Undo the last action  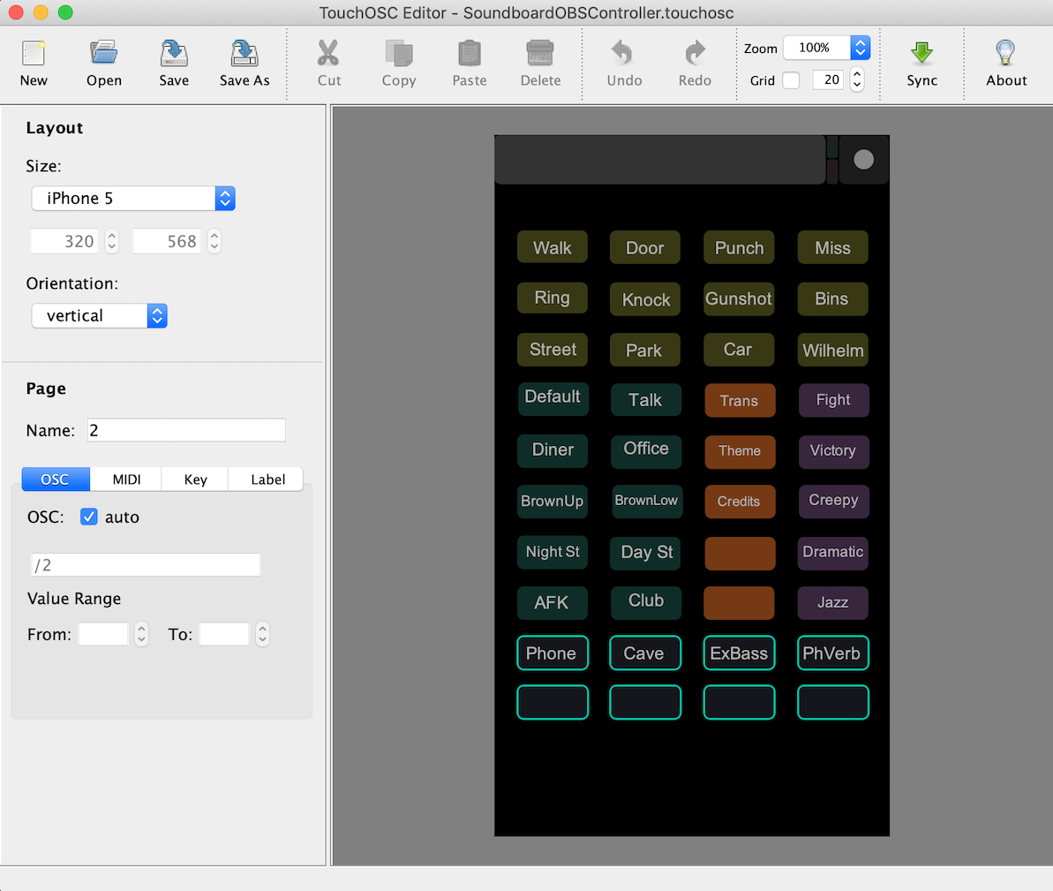pos(623,62)
